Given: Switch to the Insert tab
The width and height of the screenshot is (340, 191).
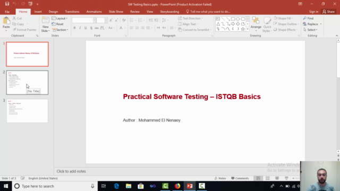Looking at the screenshot, I should [38, 12].
